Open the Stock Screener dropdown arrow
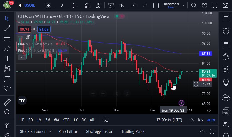Image resolution: width=232 pixels, height=137 pixels. tap(50, 131)
